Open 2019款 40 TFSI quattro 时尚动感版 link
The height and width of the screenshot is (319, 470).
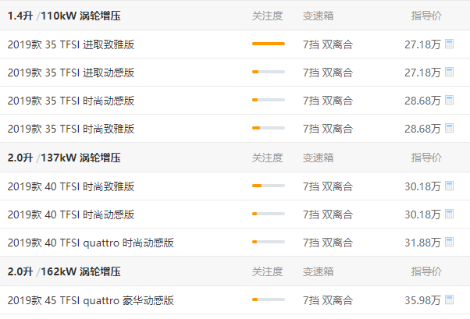tap(91, 243)
